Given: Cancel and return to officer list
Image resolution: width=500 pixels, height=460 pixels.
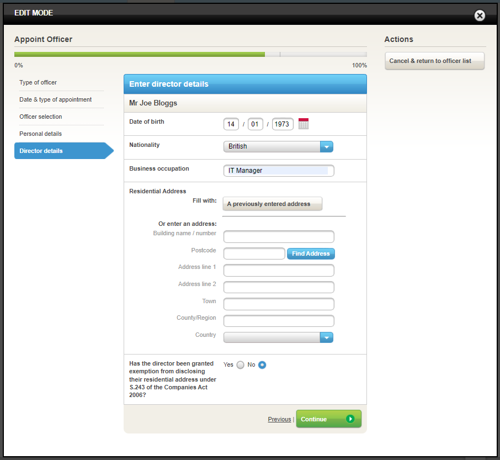Looking at the screenshot, I should (x=434, y=61).
